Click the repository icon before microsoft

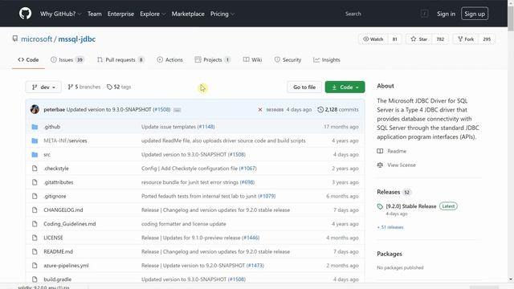coord(15,39)
